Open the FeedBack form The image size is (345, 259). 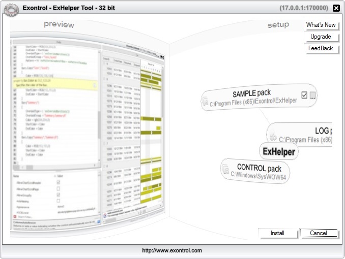(321, 48)
